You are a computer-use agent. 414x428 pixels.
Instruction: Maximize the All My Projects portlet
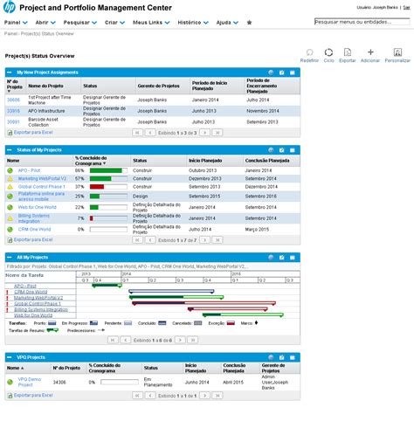click(293, 258)
